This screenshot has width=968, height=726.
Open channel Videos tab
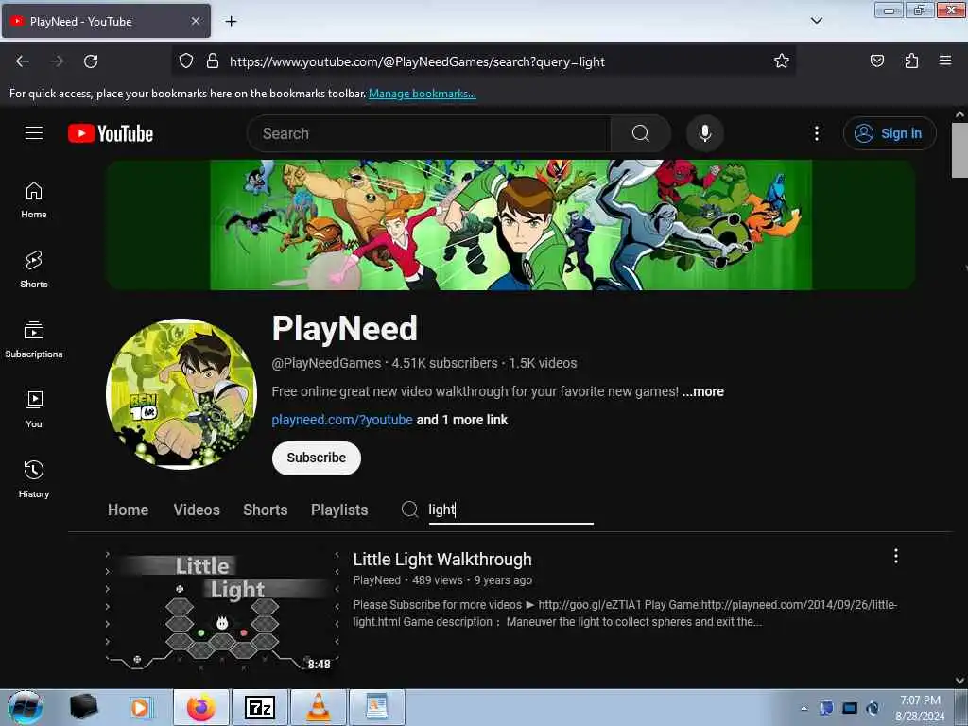coord(197,510)
